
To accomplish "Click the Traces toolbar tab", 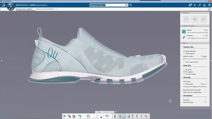I will pyautogui.click(x=99, y=112).
